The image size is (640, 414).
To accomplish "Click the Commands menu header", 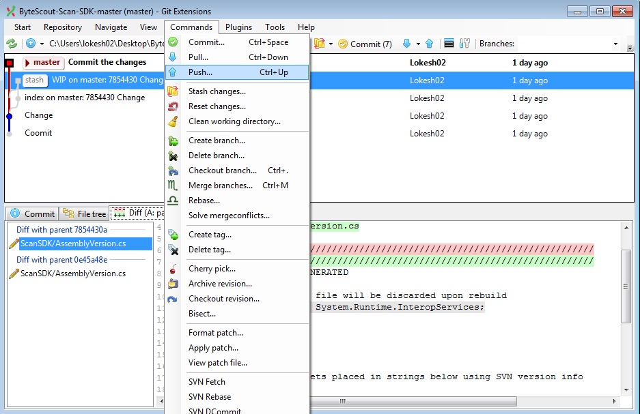I will (191, 27).
